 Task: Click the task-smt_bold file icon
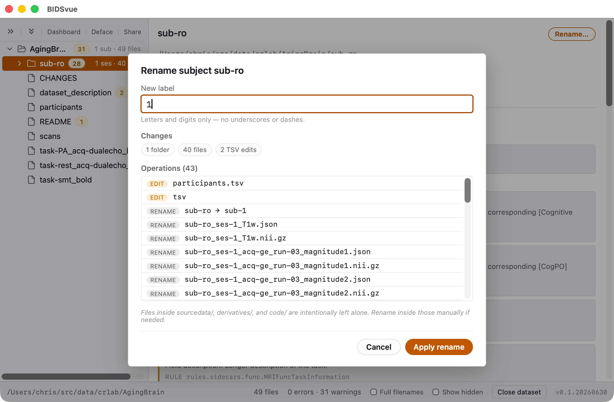coord(32,180)
